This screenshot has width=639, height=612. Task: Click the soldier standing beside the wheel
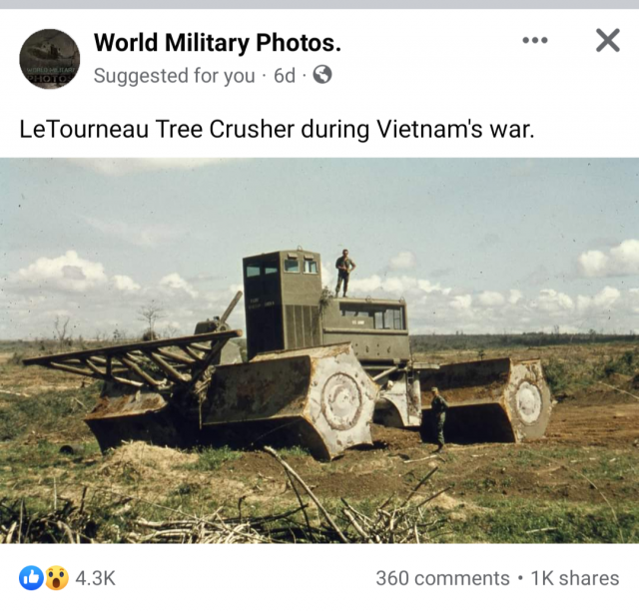point(439,419)
